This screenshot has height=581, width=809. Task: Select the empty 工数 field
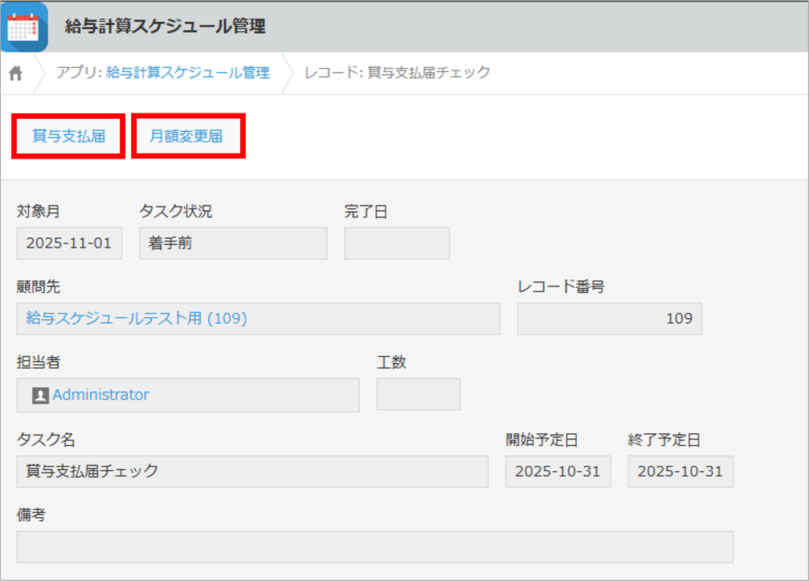[x=418, y=395]
